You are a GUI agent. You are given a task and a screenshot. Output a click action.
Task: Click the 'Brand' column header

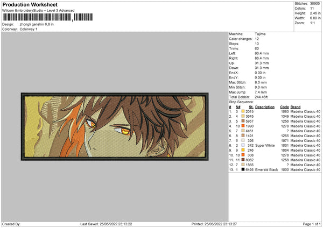(296, 107)
